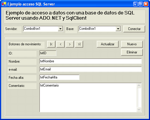
Task: Click the Eliminar button
Action: 132,52
